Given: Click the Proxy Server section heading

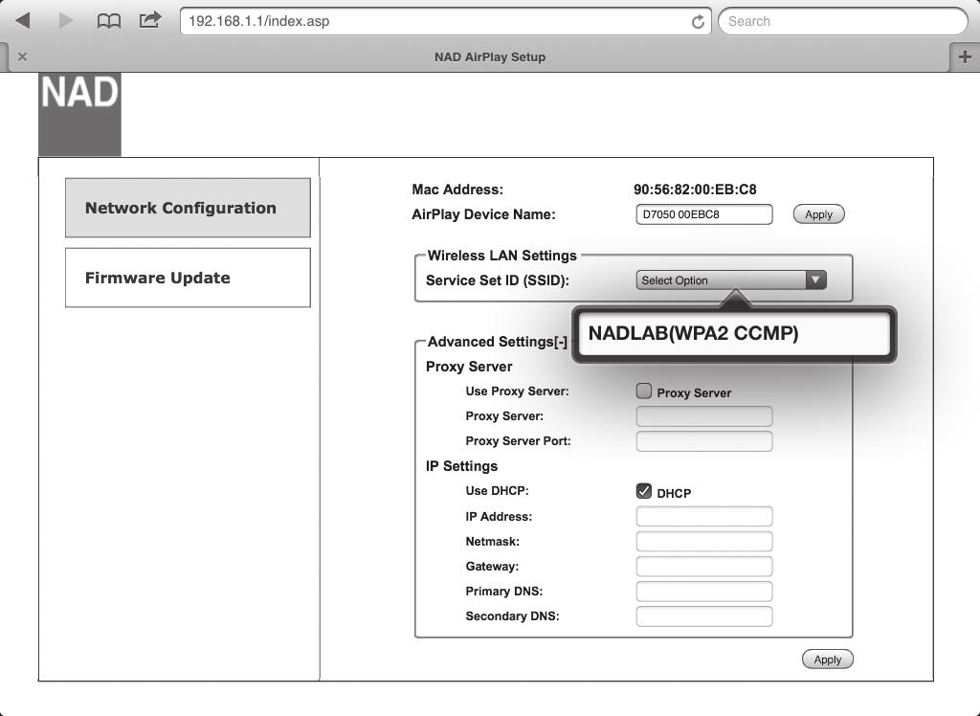Looking at the screenshot, I should coord(469,367).
